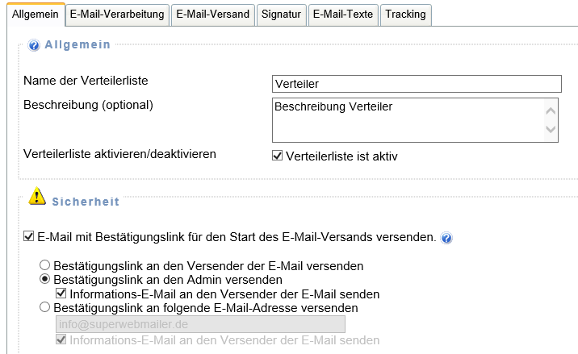
Task: Click the help icon beside Allgemein heading
Action: 34,45
